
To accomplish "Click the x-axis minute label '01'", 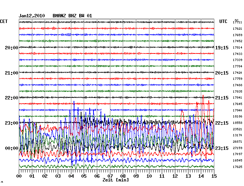I will coord(32,176).
